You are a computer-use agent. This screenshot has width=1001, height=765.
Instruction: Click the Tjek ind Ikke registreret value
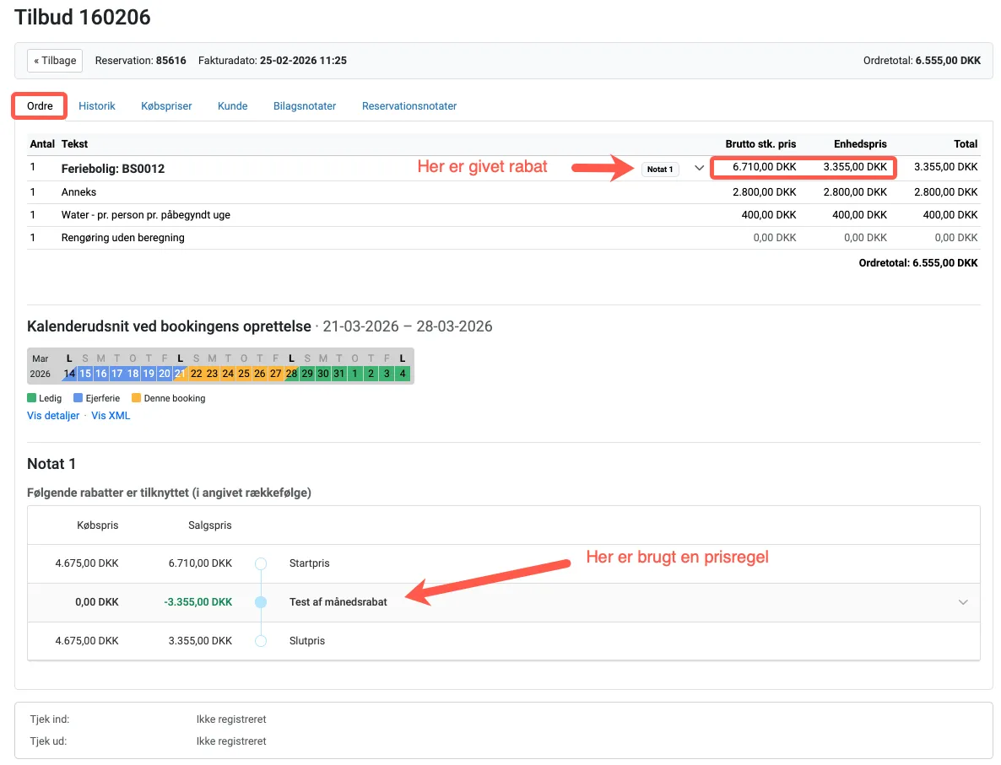click(x=231, y=719)
